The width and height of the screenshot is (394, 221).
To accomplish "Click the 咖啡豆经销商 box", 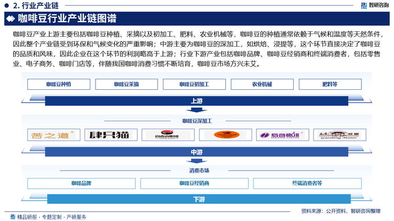I will [x=194, y=183].
